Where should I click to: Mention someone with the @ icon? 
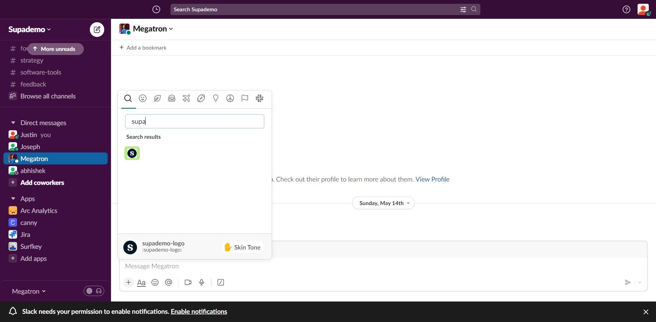point(168,282)
